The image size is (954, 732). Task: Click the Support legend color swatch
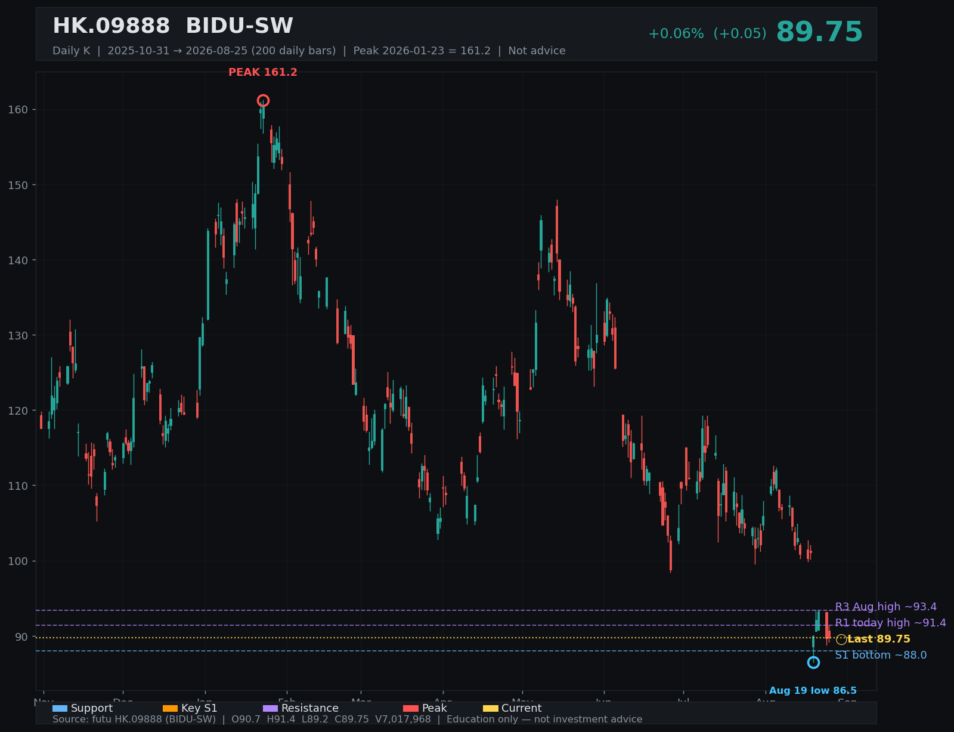pos(60,708)
